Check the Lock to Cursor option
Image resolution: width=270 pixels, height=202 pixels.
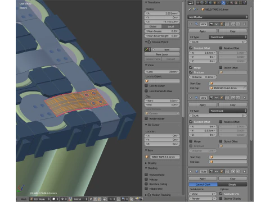click(146, 86)
